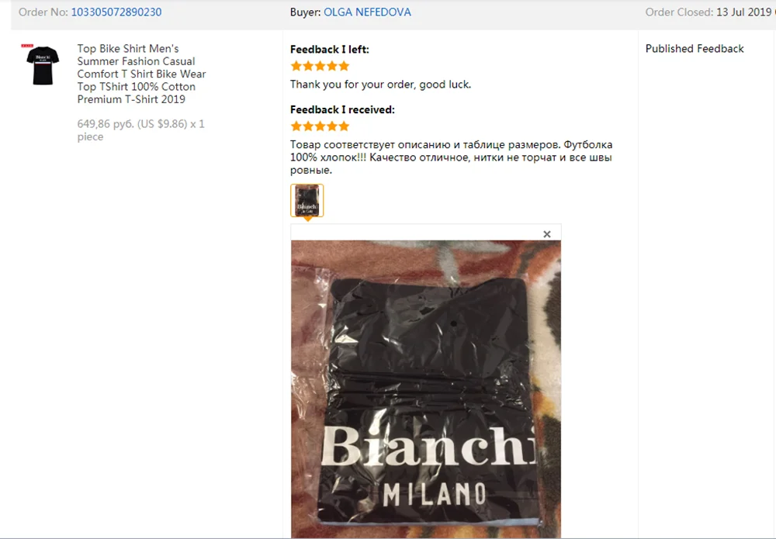Click the Russian feedback comment text
The height and width of the screenshot is (539, 776).
[452, 157]
